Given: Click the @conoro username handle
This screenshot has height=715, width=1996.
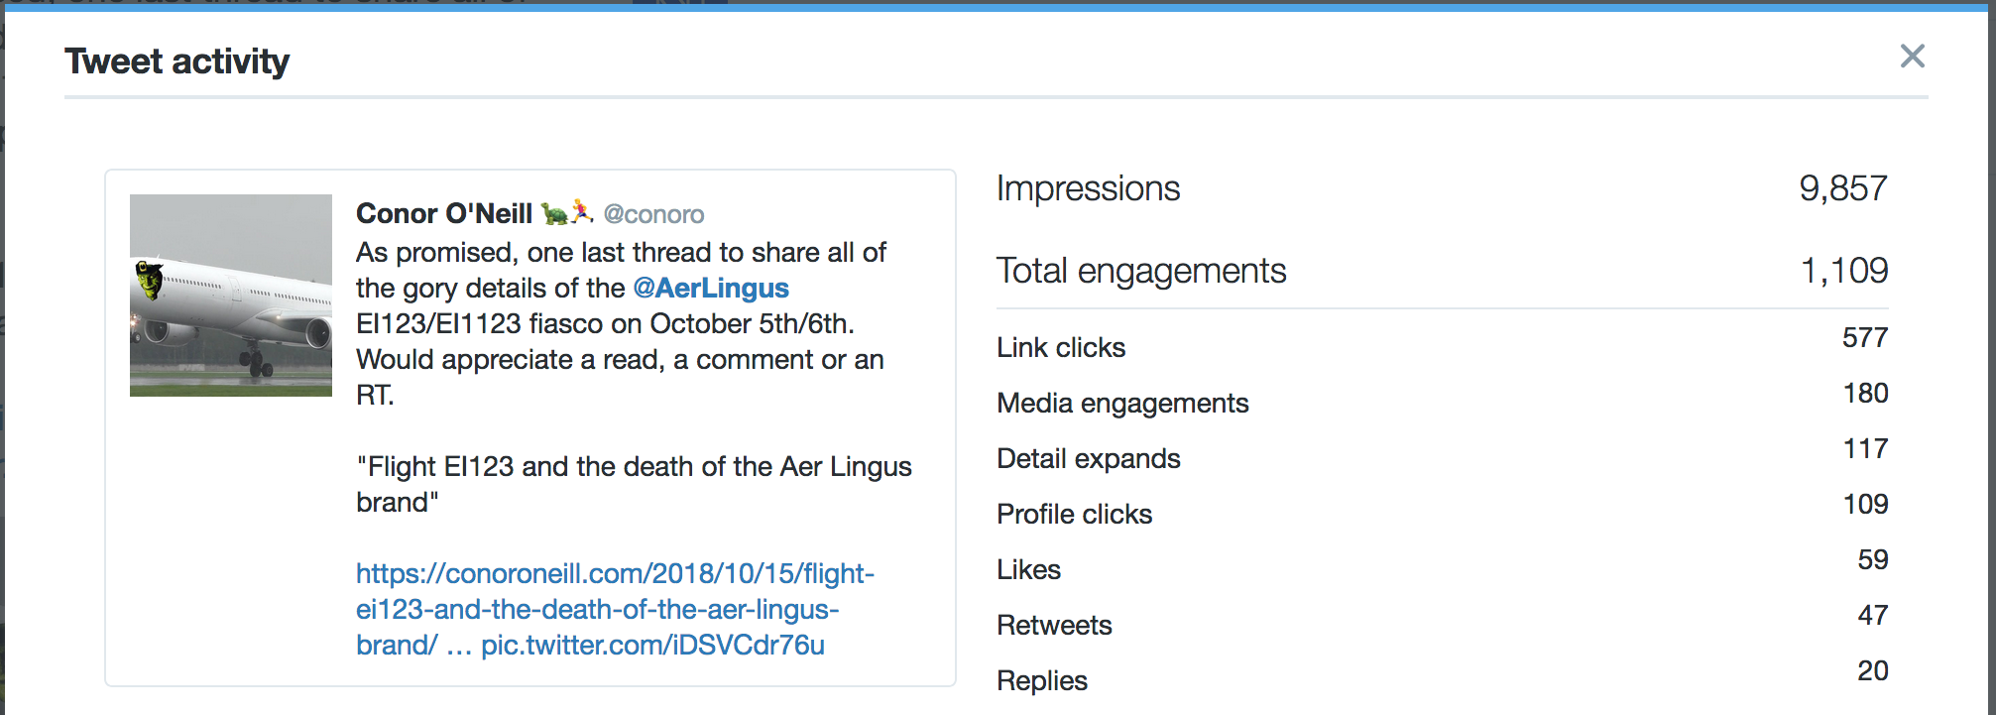Looking at the screenshot, I should (x=653, y=214).
